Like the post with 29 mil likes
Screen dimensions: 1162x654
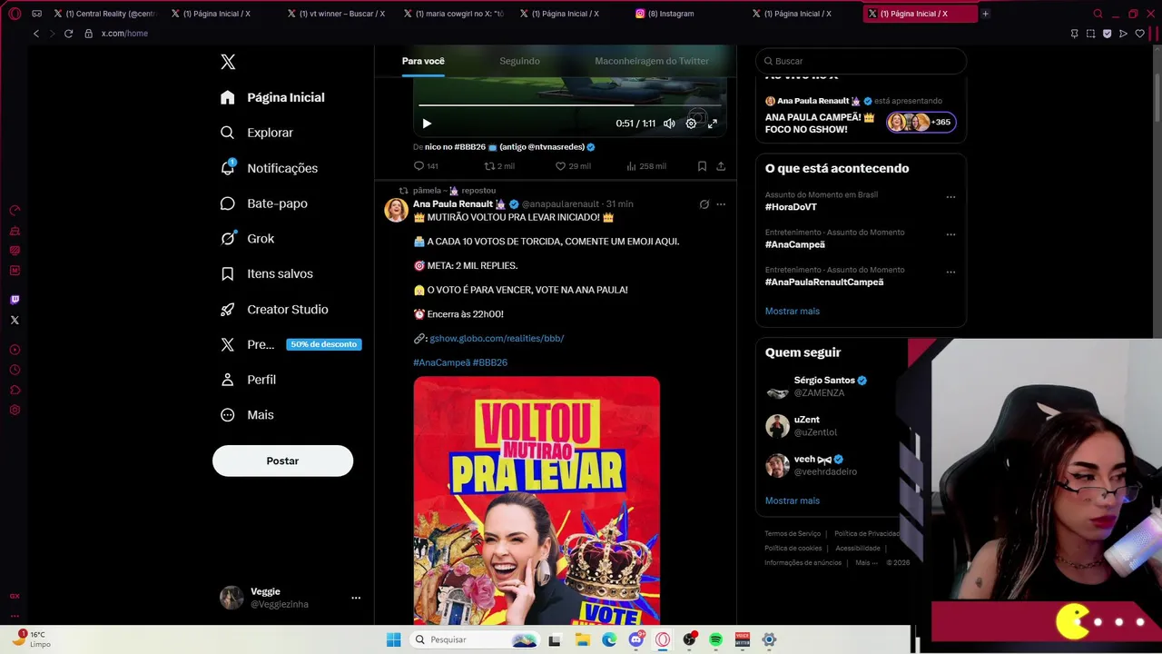[573, 166]
